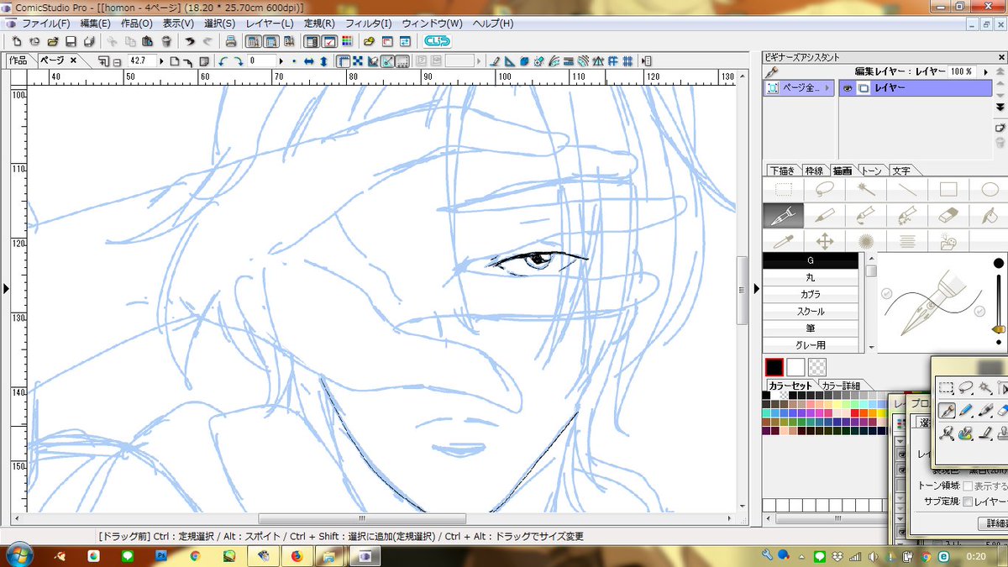
Task: Switch to トーン tab
Action: (x=873, y=171)
